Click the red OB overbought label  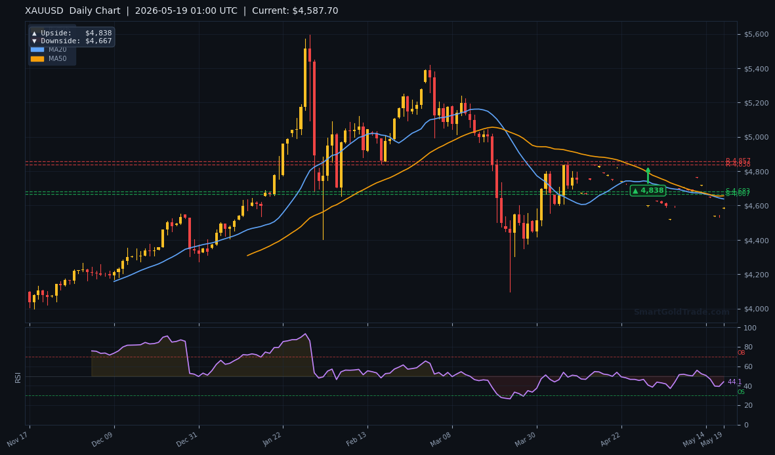[x=741, y=353]
